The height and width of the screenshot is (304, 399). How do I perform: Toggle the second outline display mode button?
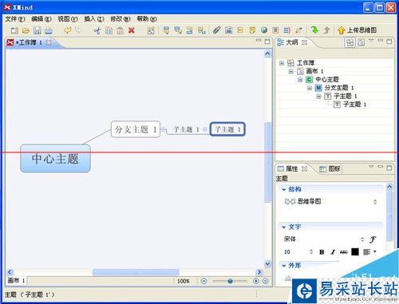pyautogui.click(x=361, y=42)
